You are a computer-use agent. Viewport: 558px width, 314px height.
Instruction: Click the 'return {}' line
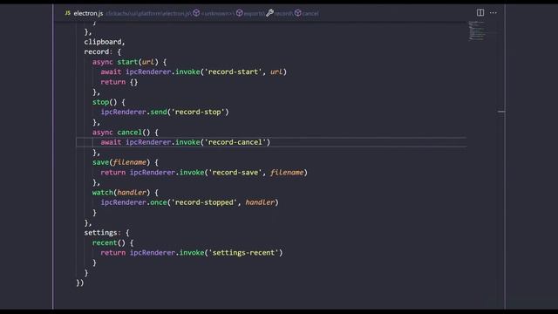(x=119, y=82)
